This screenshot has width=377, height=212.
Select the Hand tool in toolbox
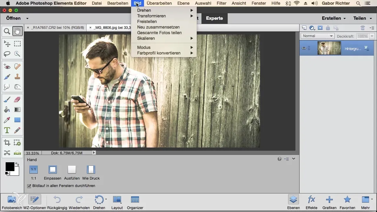[x=17, y=31]
